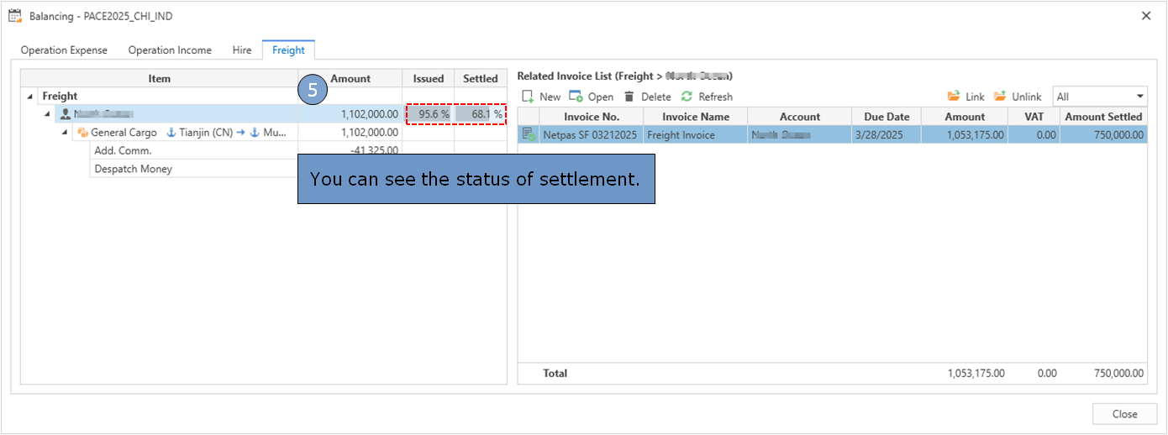Click the invoice document icon in the Netpas row

pos(529,134)
